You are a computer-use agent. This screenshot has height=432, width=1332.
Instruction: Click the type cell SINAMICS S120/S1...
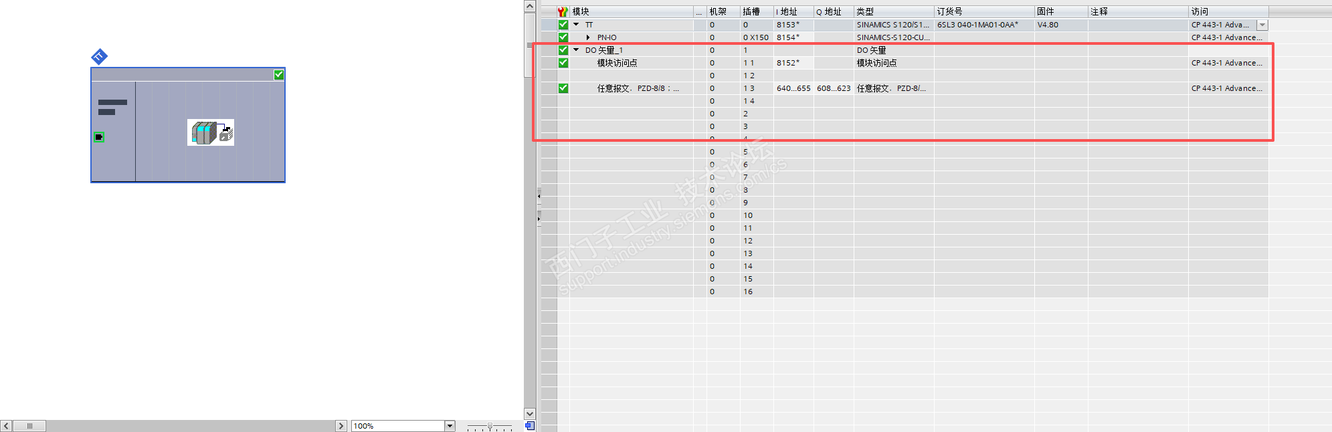coord(893,25)
